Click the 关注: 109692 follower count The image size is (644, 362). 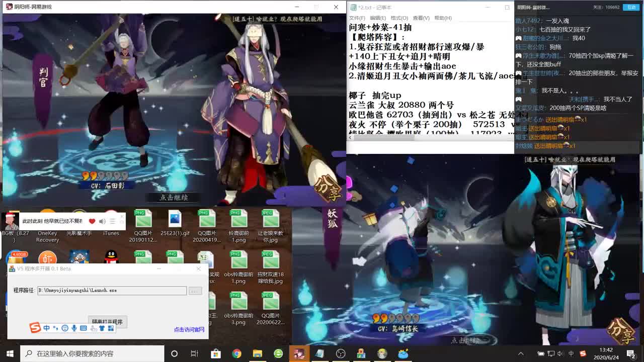[606, 7]
